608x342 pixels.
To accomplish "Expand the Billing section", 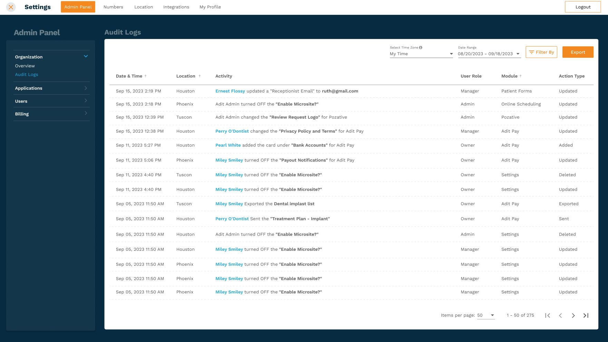I will click(51, 114).
